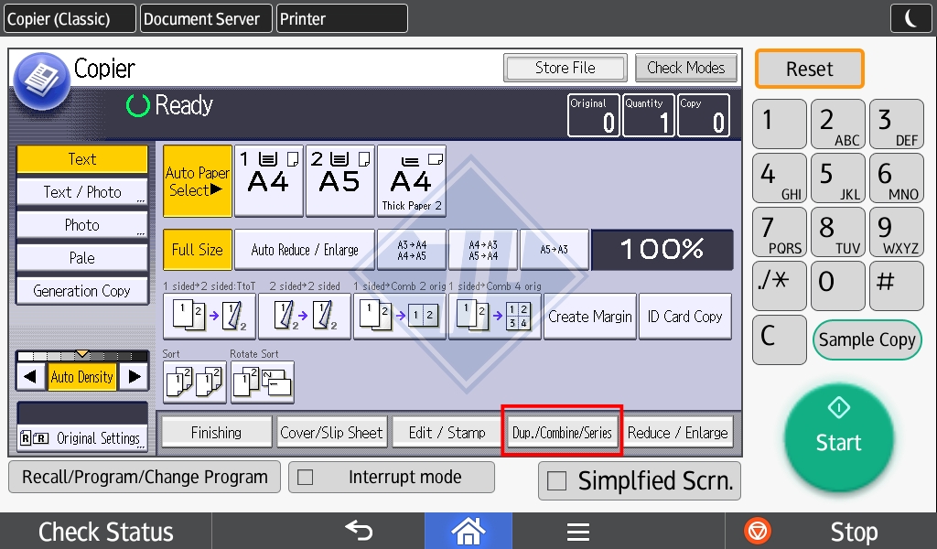Enable Interrupt mode checkbox

306,478
